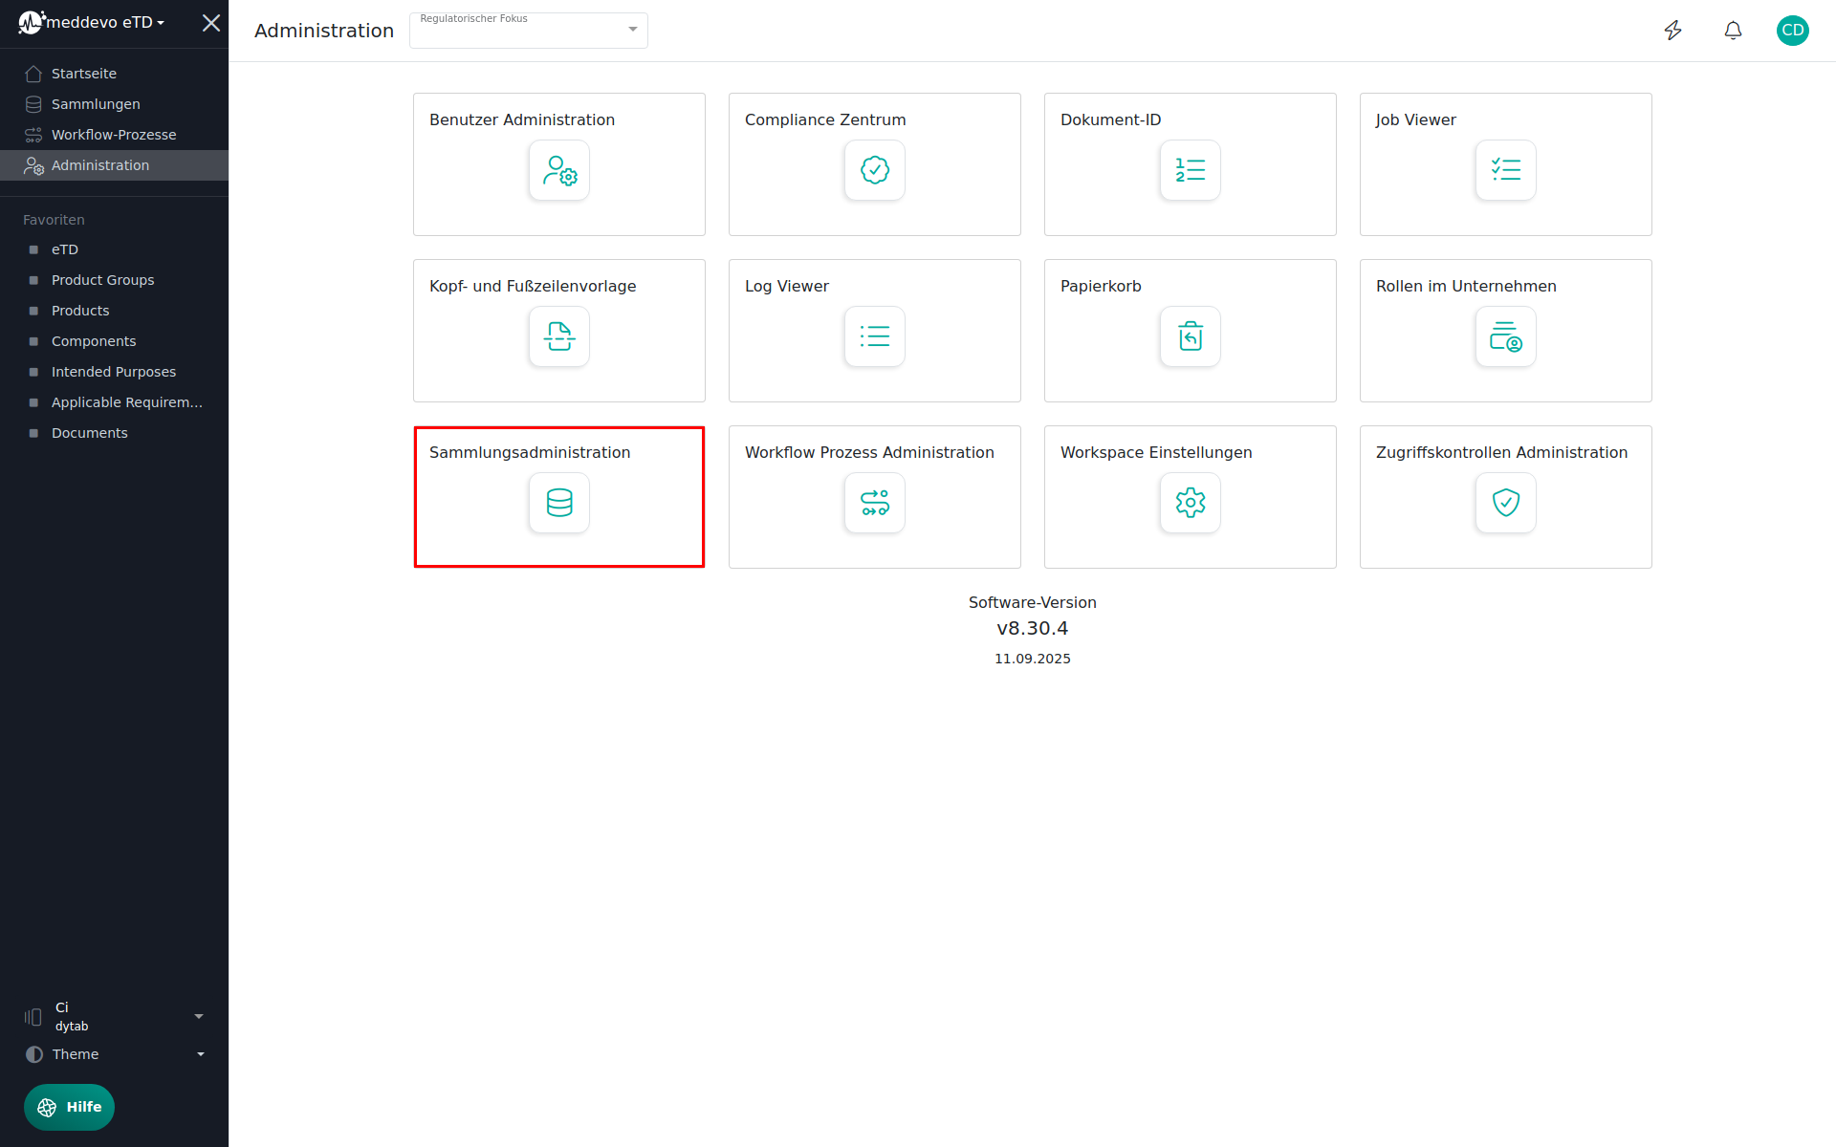This screenshot has width=1836, height=1147.
Task: Open Job Viewer checklist icon
Action: (1506, 170)
